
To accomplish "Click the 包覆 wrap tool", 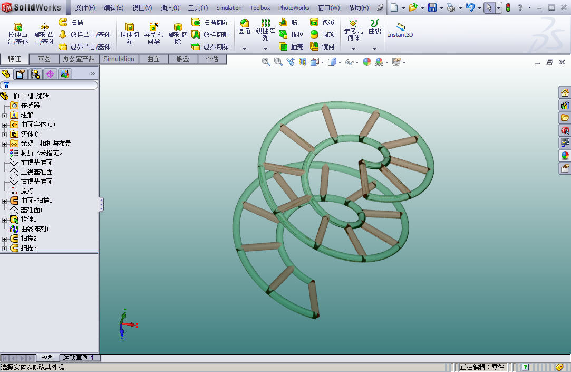I will pyautogui.click(x=322, y=23).
